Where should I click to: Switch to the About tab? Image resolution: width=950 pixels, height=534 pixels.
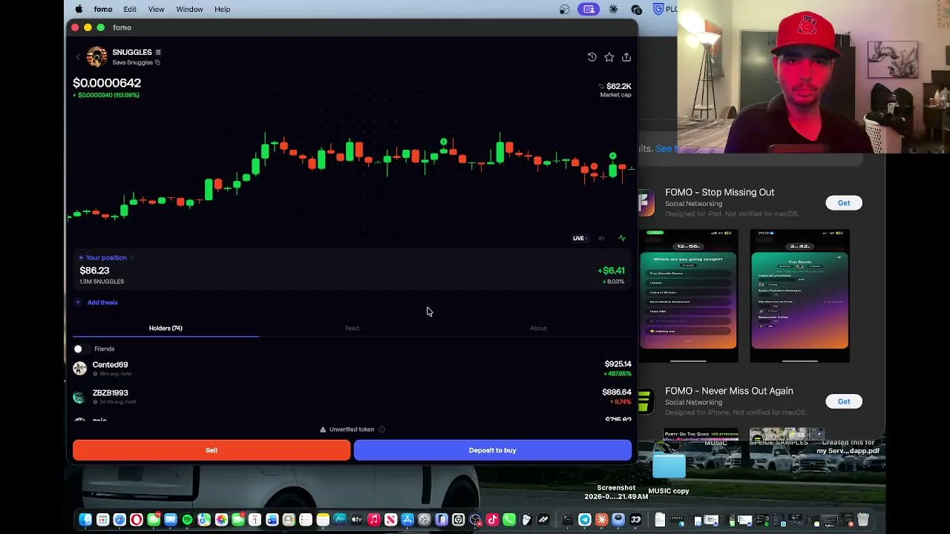[538, 328]
